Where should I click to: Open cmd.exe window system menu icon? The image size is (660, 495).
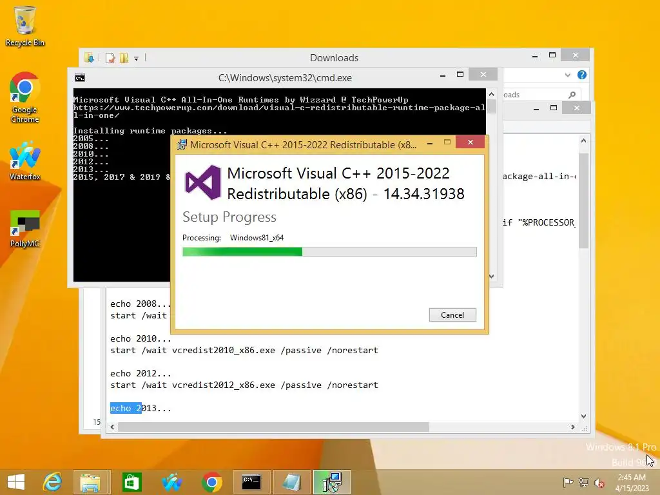tap(79, 78)
